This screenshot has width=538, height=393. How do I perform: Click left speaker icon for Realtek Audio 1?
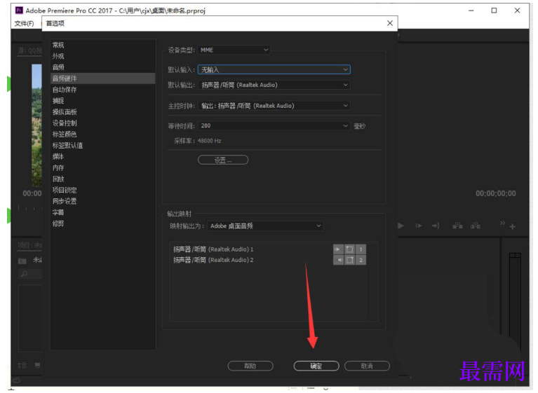(x=338, y=249)
